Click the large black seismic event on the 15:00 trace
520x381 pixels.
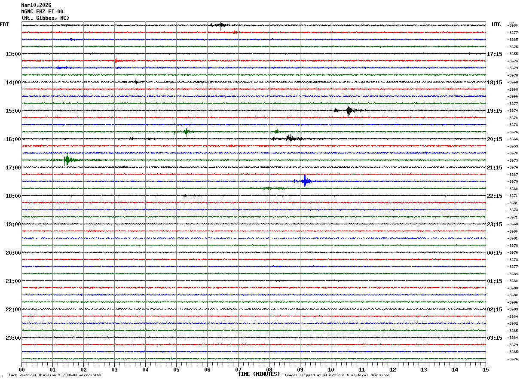[x=349, y=111]
